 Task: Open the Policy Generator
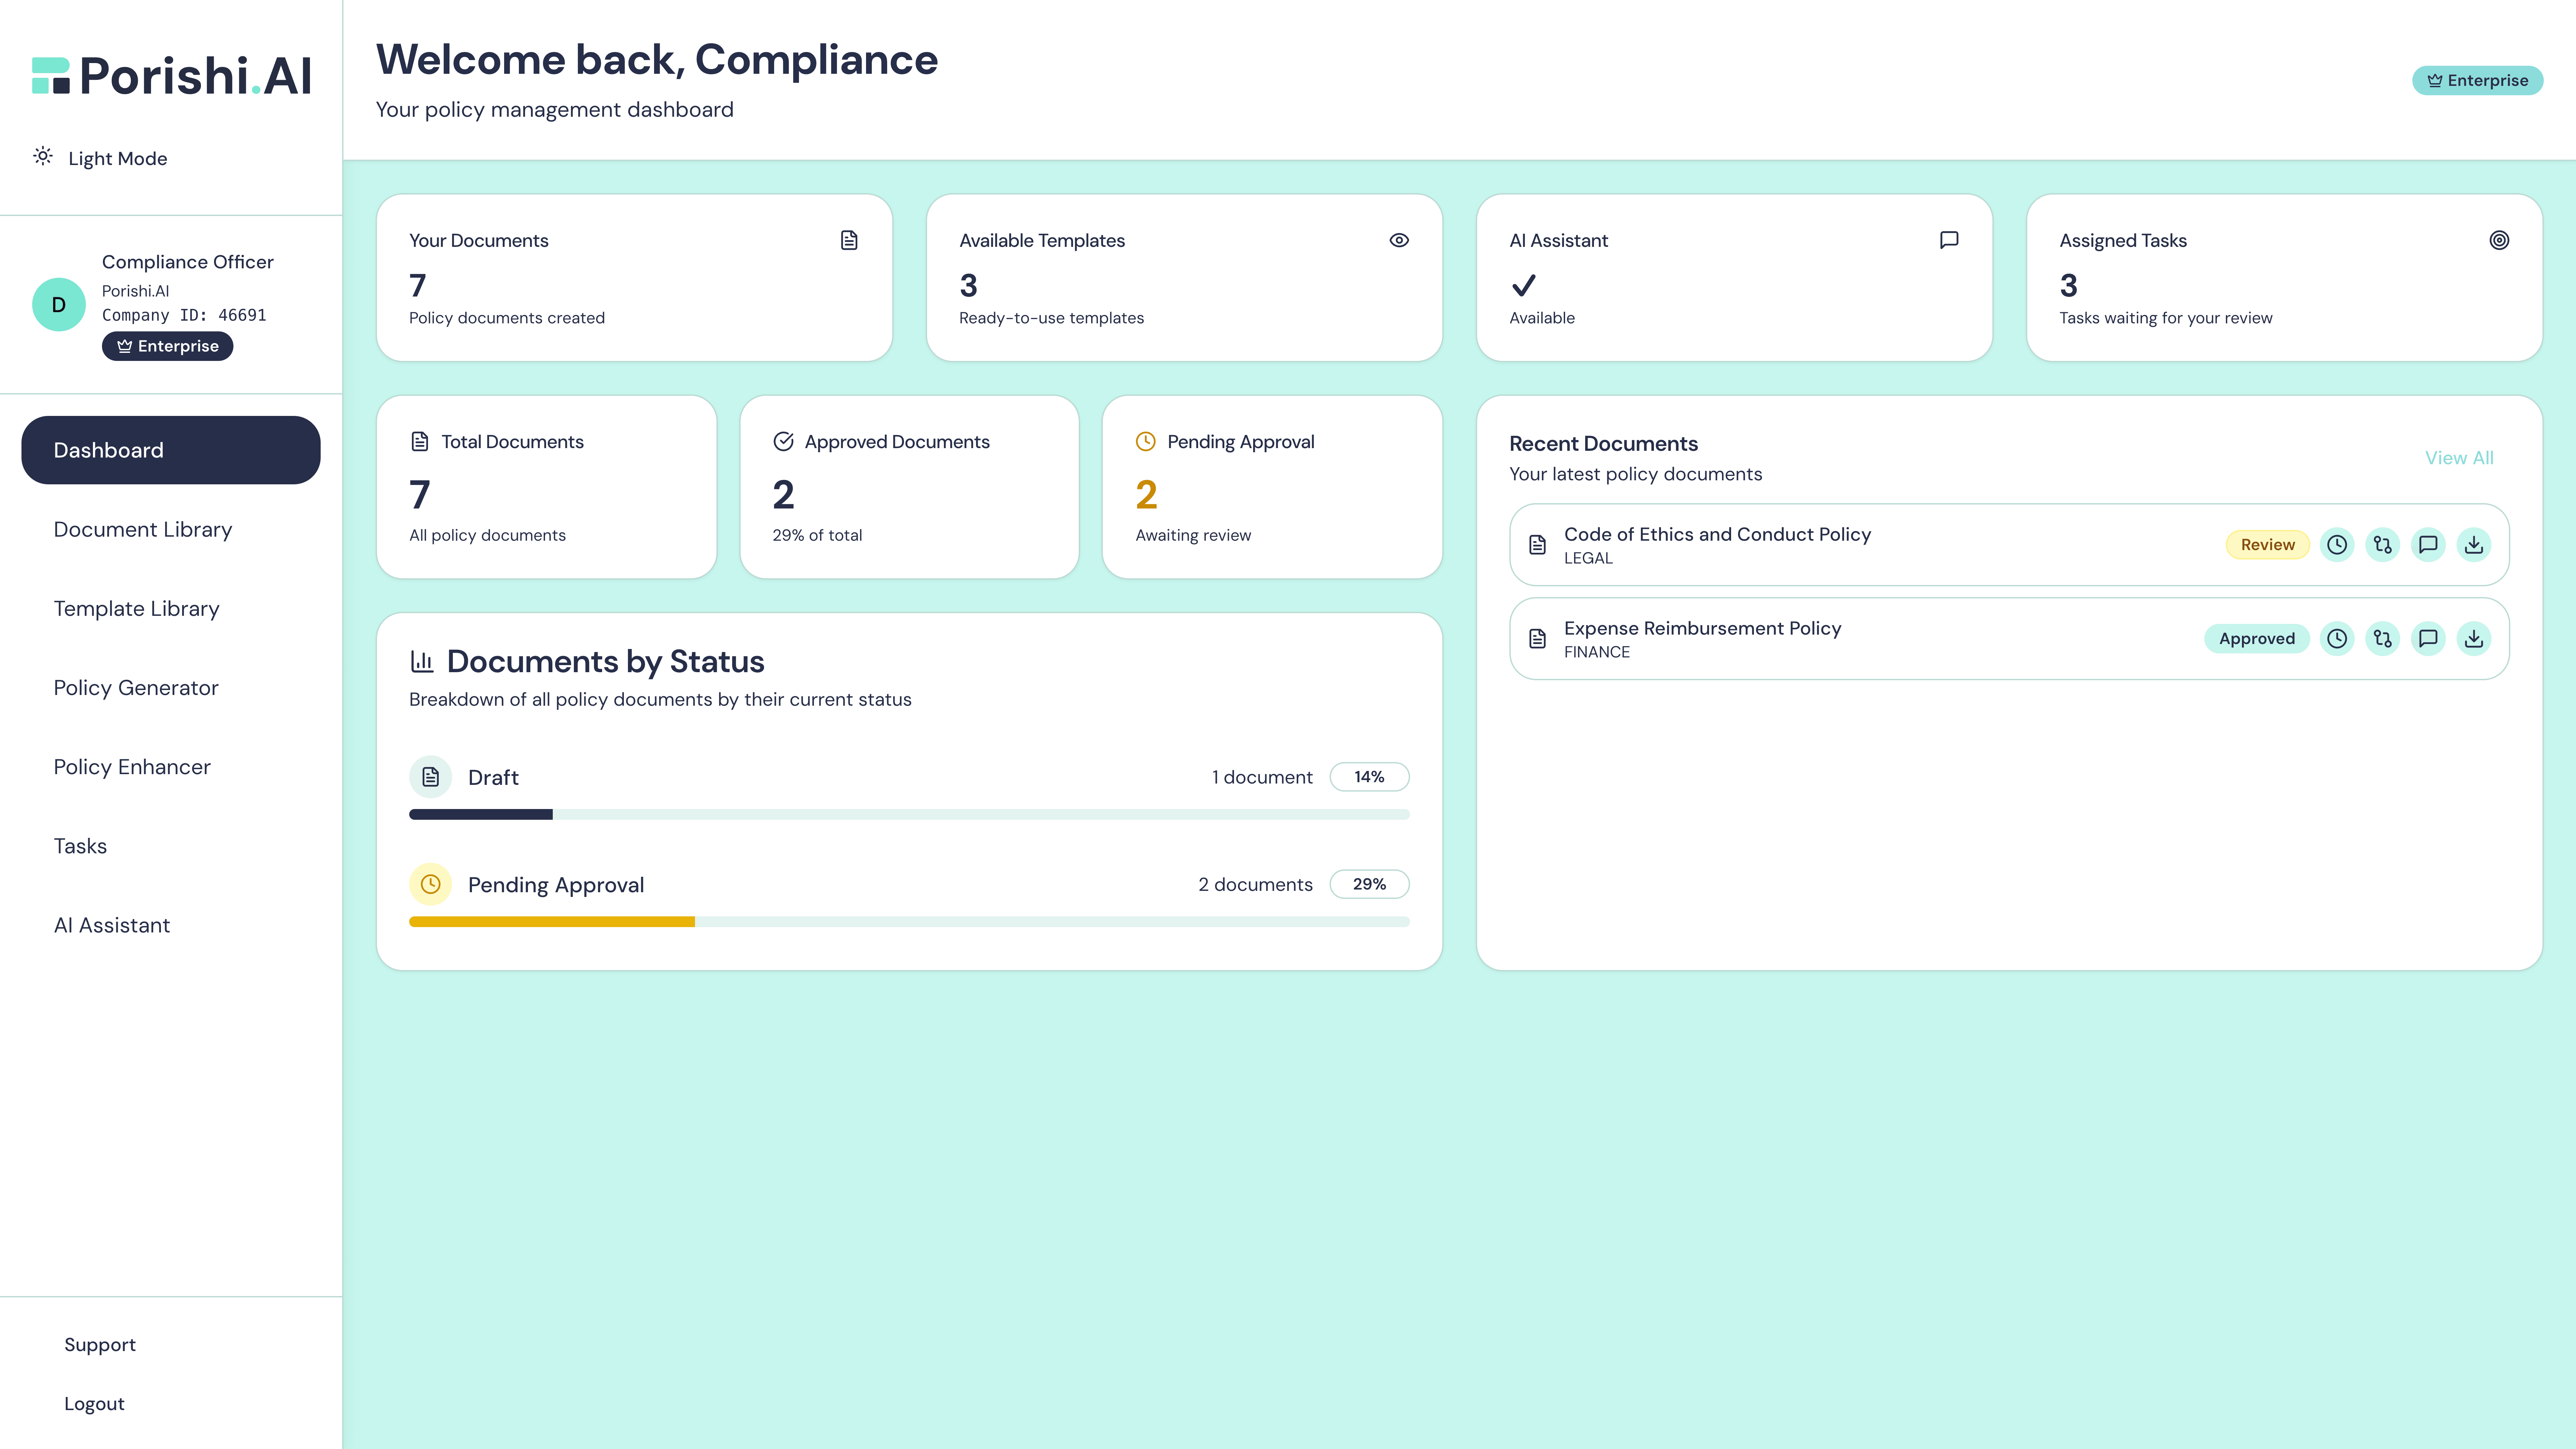(136, 687)
